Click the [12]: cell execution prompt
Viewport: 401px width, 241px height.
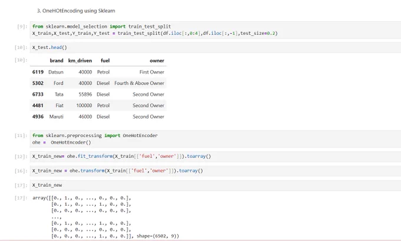click(x=21, y=157)
